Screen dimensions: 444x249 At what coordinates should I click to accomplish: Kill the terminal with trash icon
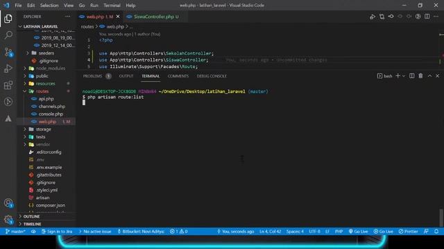click(x=420, y=76)
